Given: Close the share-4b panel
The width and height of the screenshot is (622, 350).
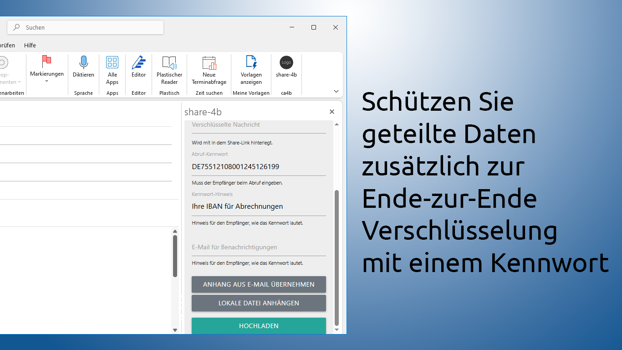Looking at the screenshot, I should 331,112.
